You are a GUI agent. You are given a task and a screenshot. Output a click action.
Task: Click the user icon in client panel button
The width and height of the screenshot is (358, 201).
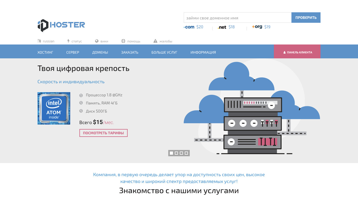[284, 52]
